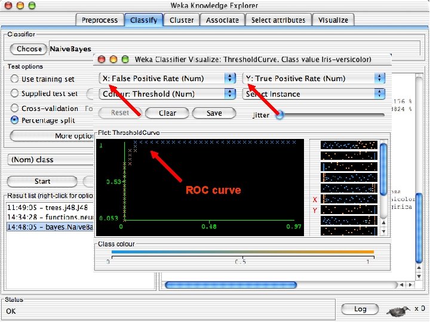This screenshot has width=430, height=322.
Task: Select Supplied test set option
Action: click(x=14, y=94)
